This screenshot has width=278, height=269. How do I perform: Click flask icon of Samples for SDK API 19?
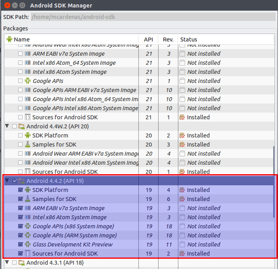pyautogui.click(x=28, y=199)
